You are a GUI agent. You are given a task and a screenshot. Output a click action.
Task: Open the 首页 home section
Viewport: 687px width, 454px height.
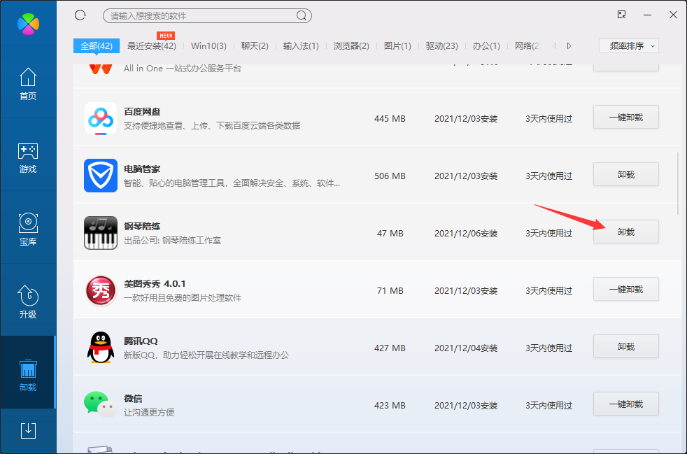[x=28, y=84]
